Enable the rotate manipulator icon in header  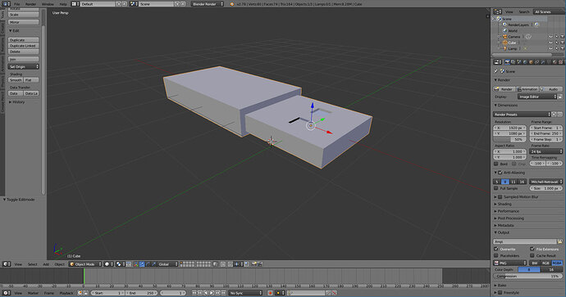[x=148, y=264]
